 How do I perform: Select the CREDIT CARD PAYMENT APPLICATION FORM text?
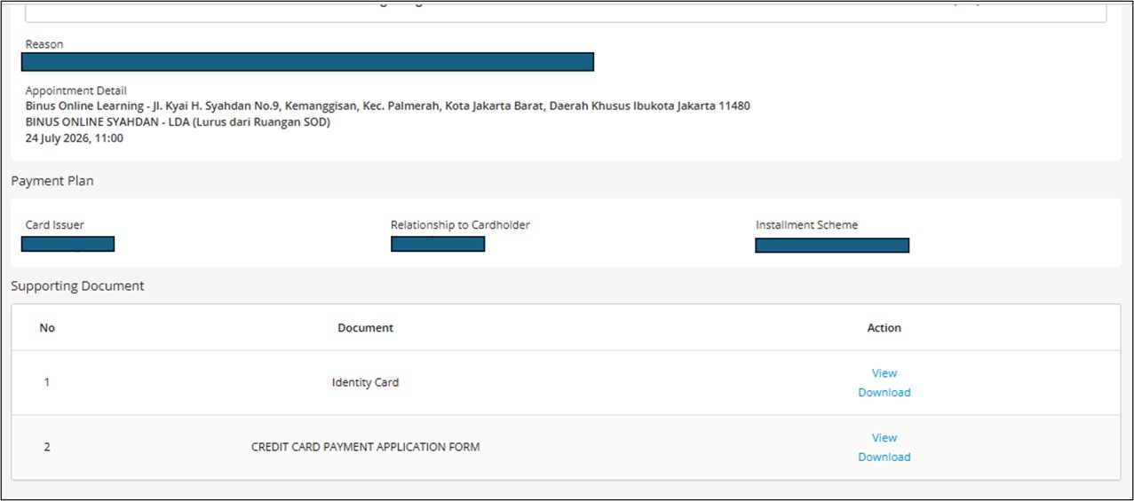(x=365, y=447)
